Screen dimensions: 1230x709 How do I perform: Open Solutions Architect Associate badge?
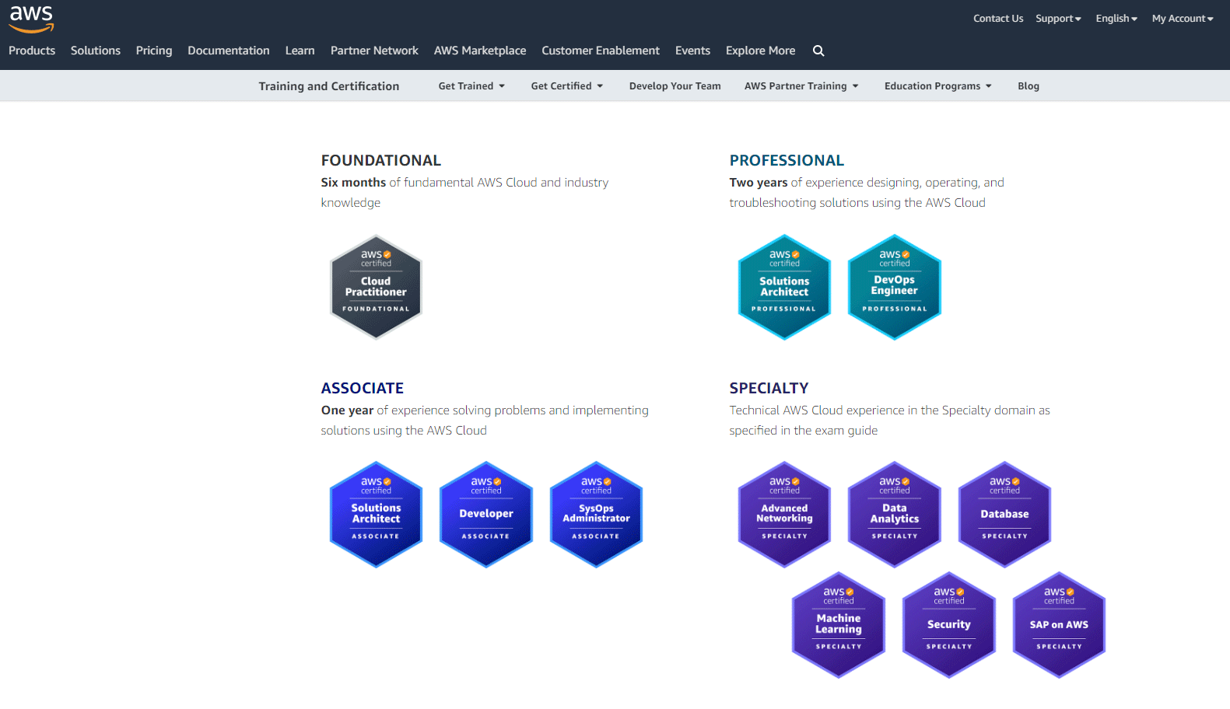376,515
